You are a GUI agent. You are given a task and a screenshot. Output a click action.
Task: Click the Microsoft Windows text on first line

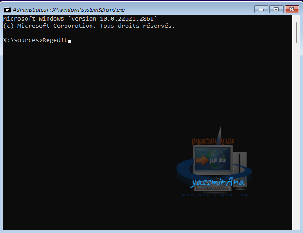click(x=34, y=19)
